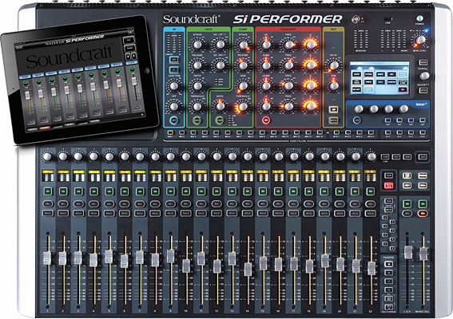Tap the colour touchscreen display
This screenshot has height=319, width=453.
click(380, 78)
